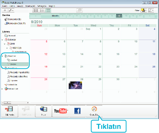Switch to thumbnail grid view
Image resolution: width=159 pixels, height=133 pixels.
36,10
